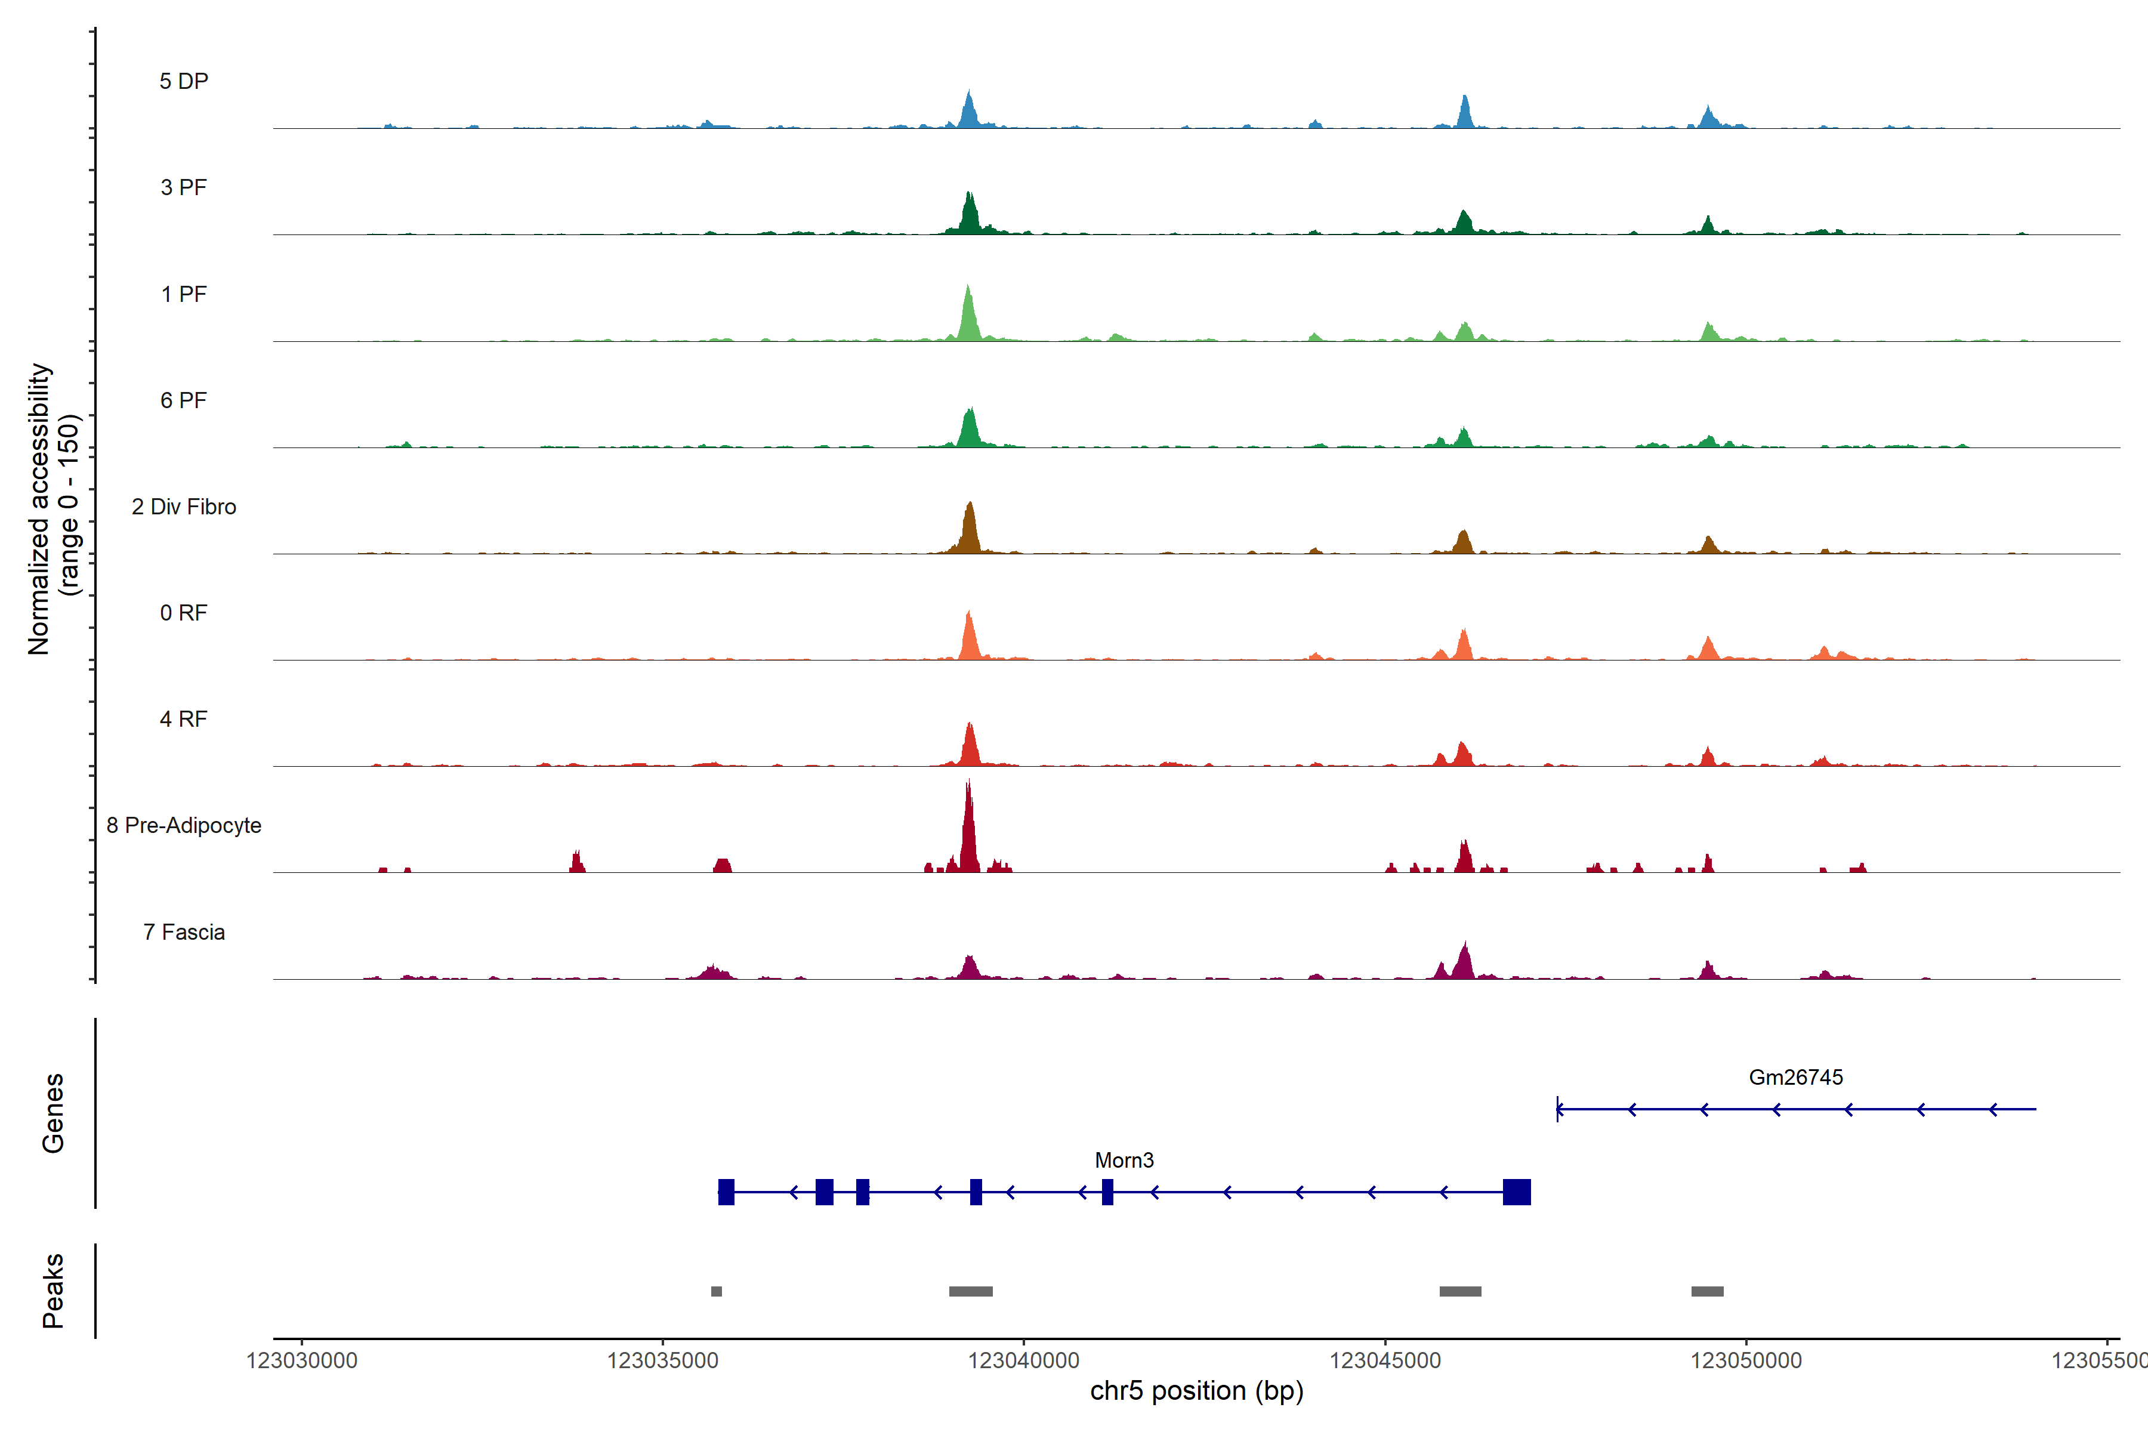The width and height of the screenshot is (2148, 1432).
Task: Click the Morn3 gene label
Action: [1124, 1160]
